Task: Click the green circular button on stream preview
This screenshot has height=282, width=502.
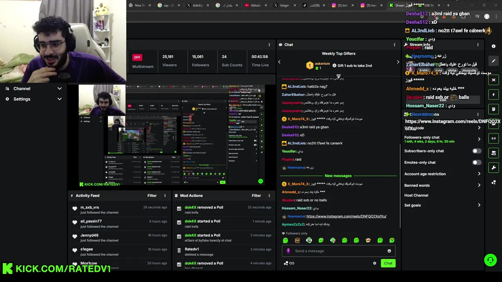Action: pos(260,181)
